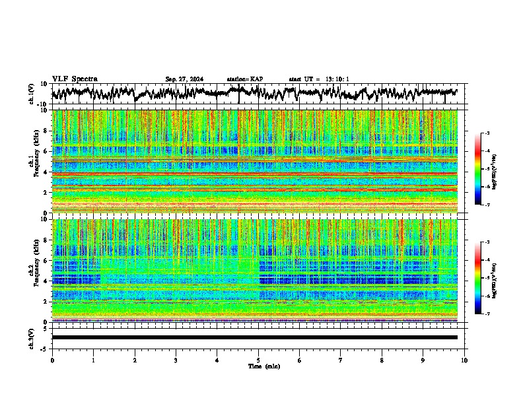This screenshot has width=523, height=404.
Task: Click the ch.2 color scale log(PSD) unit label
Action: 495,280
